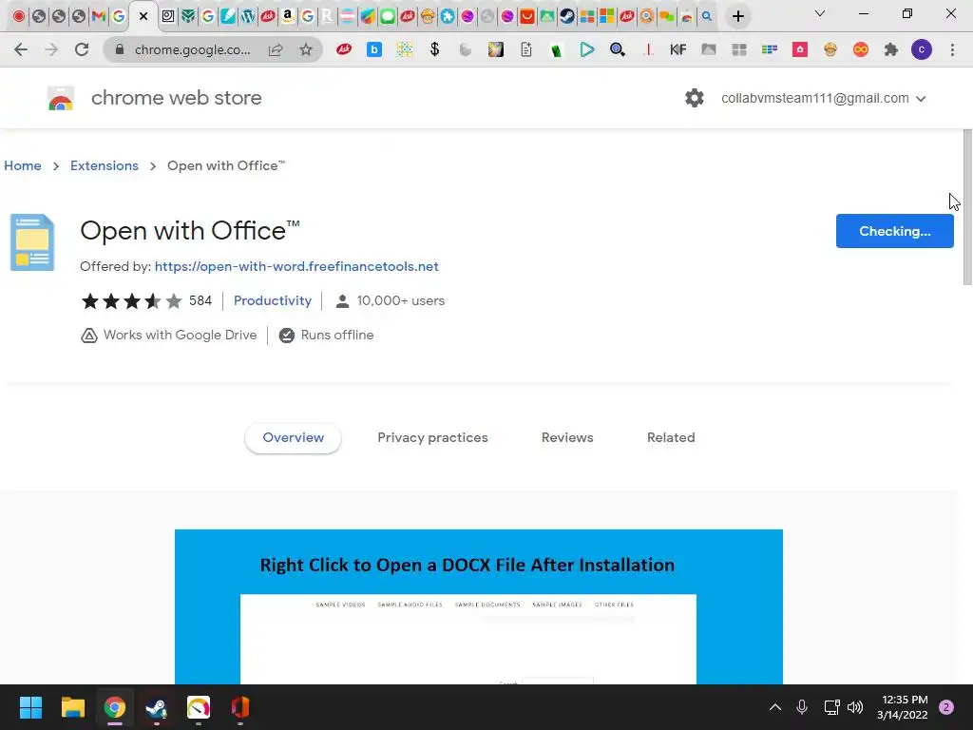Open the Extensions puzzle-piece menu
The height and width of the screenshot is (730, 973).
(x=891, y=49)
